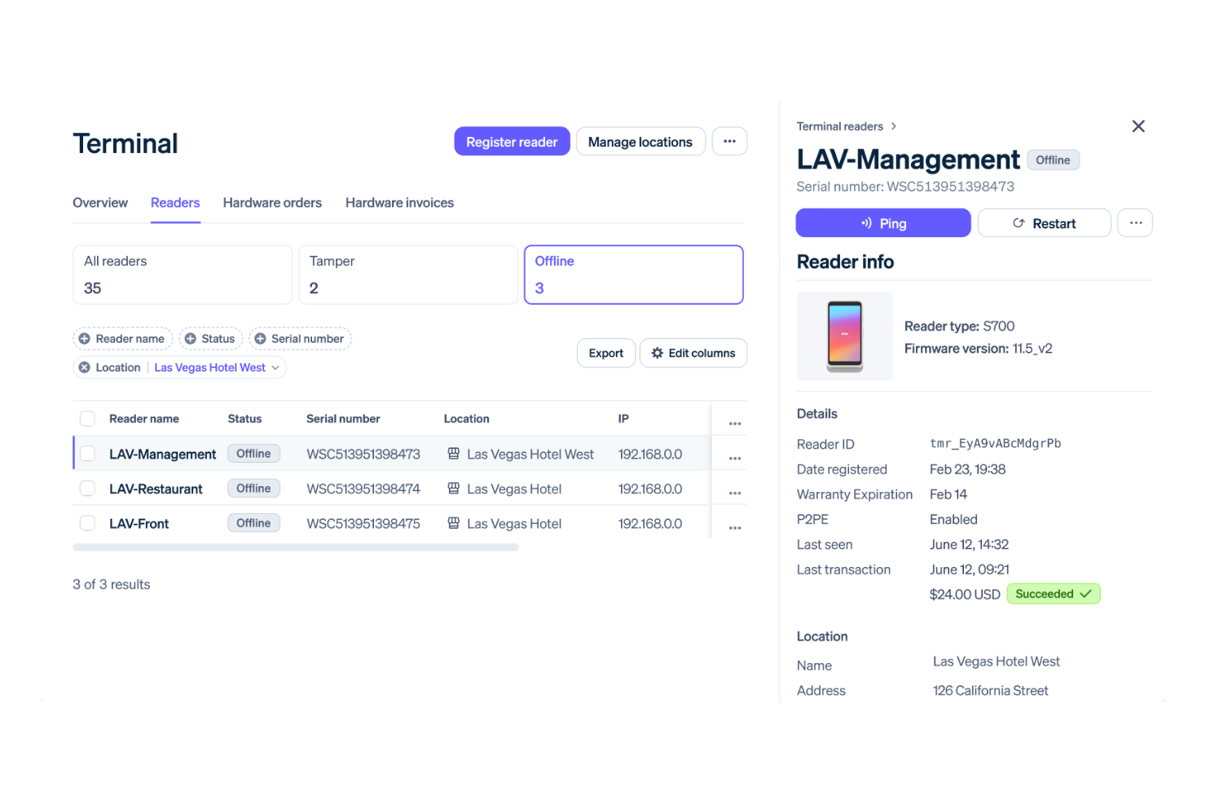
Task: Navigate back via the Terminal readers breadcrumb
Action: [x=839, y=126]
